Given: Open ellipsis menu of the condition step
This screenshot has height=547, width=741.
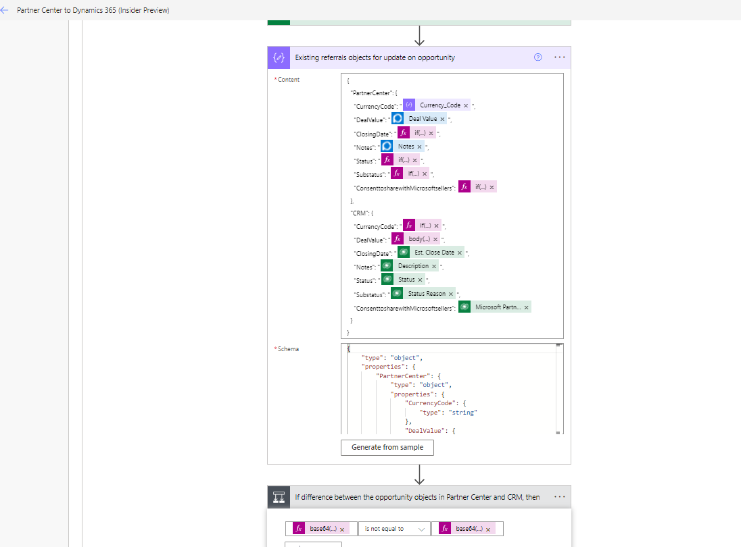Looking at the screenshot, I should click(559, 497).
